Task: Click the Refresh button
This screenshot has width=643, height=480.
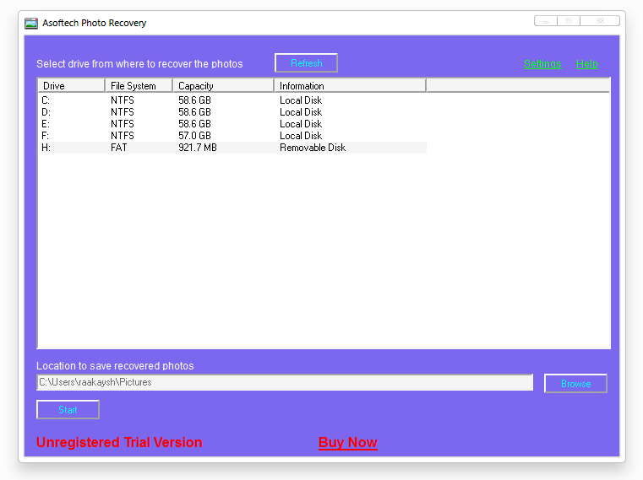Action: click(x=307, y=63)
